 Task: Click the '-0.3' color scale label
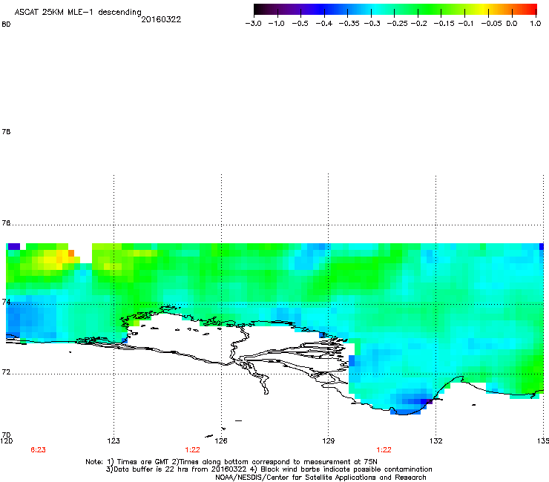click(372, 24)
